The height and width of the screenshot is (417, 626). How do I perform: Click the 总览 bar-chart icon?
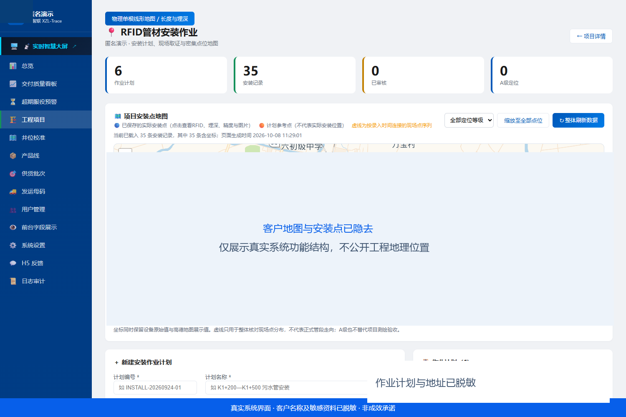[13, 66]
